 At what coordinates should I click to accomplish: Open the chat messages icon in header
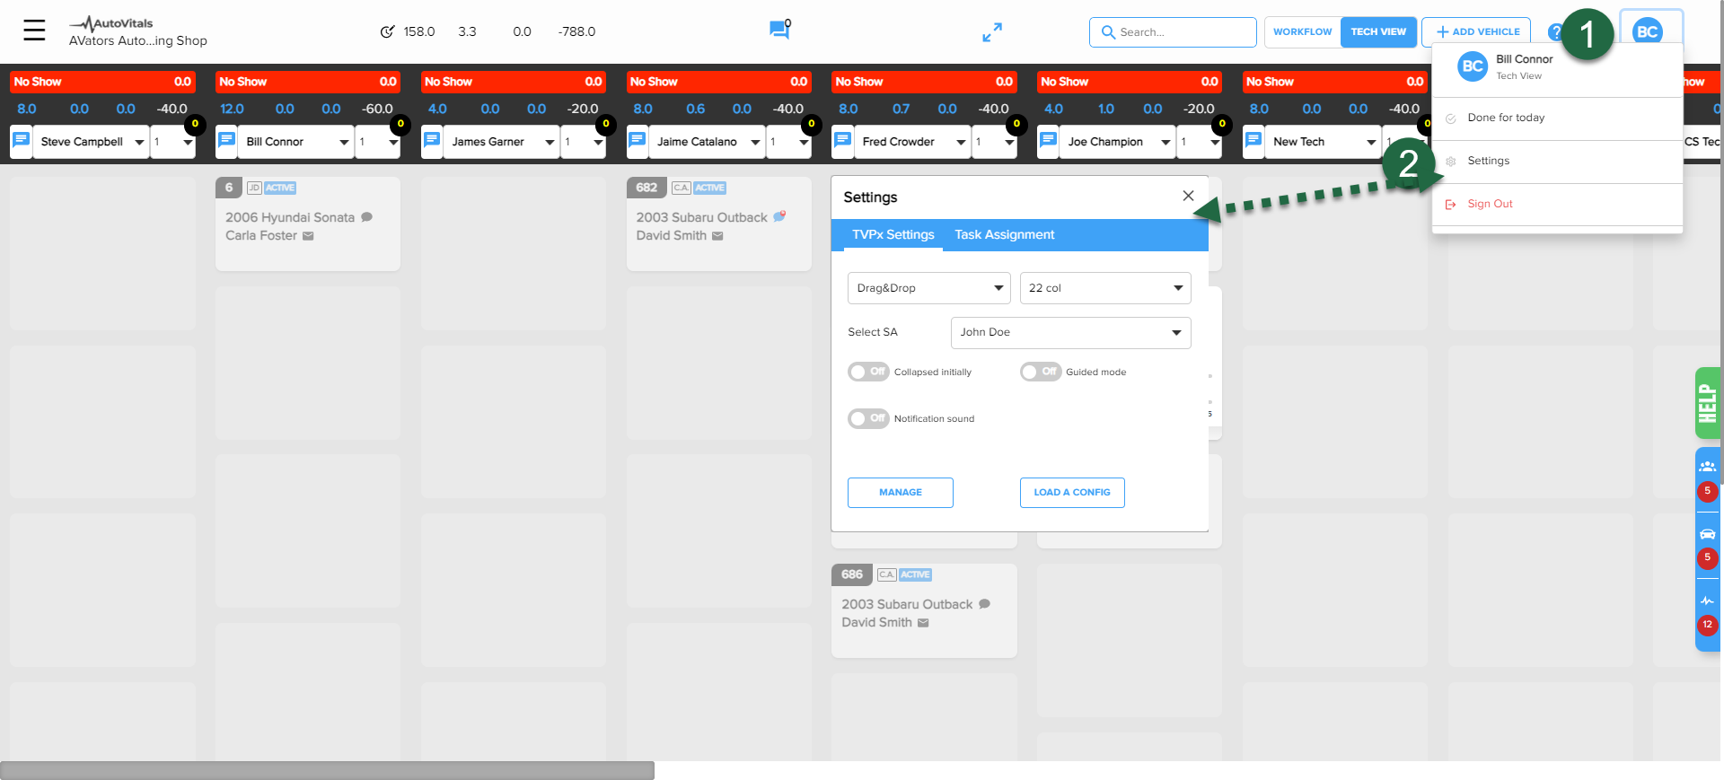(x=778, y=31)
